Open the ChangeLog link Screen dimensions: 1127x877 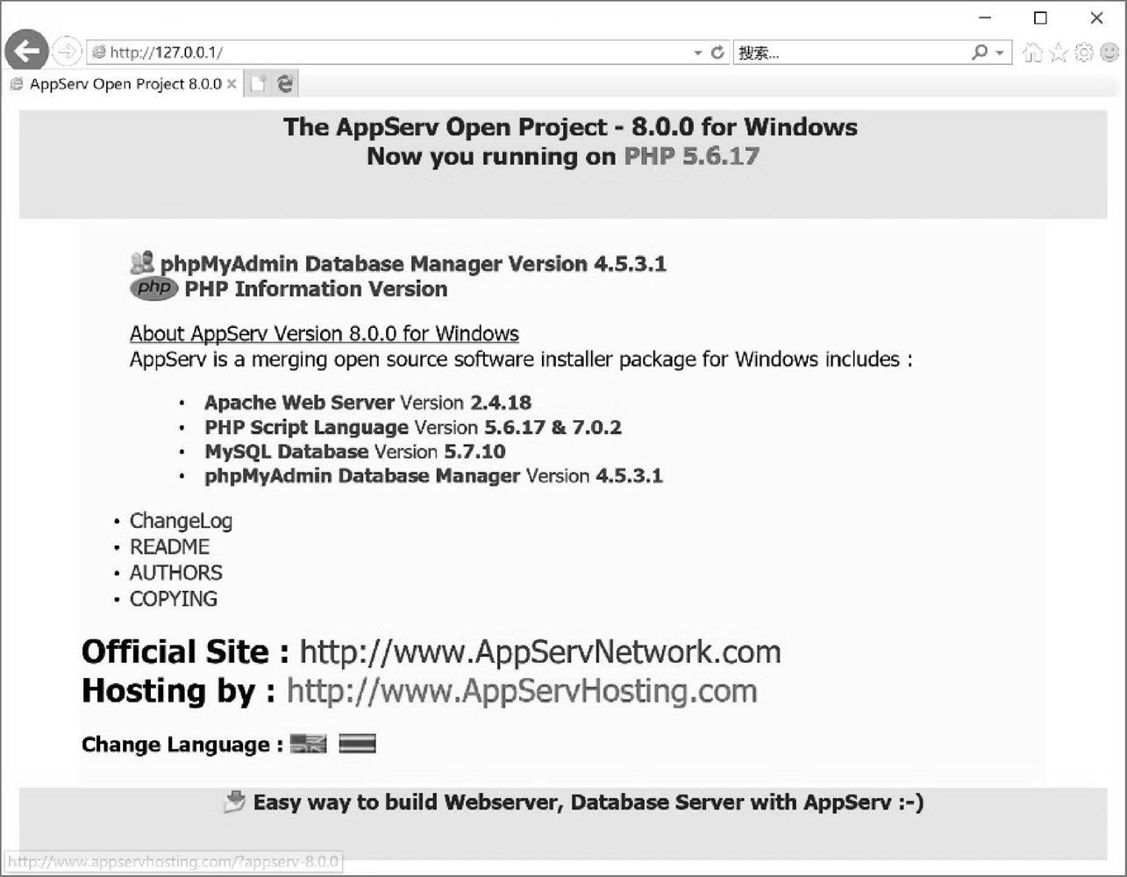tap(182, 521)
